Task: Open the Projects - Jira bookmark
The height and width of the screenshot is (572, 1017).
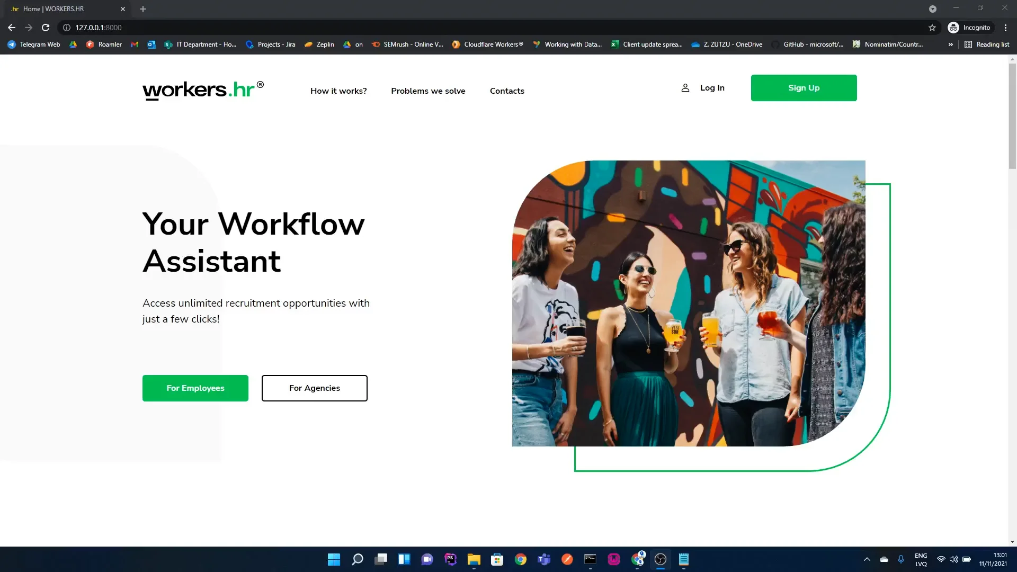Action: 270,44
